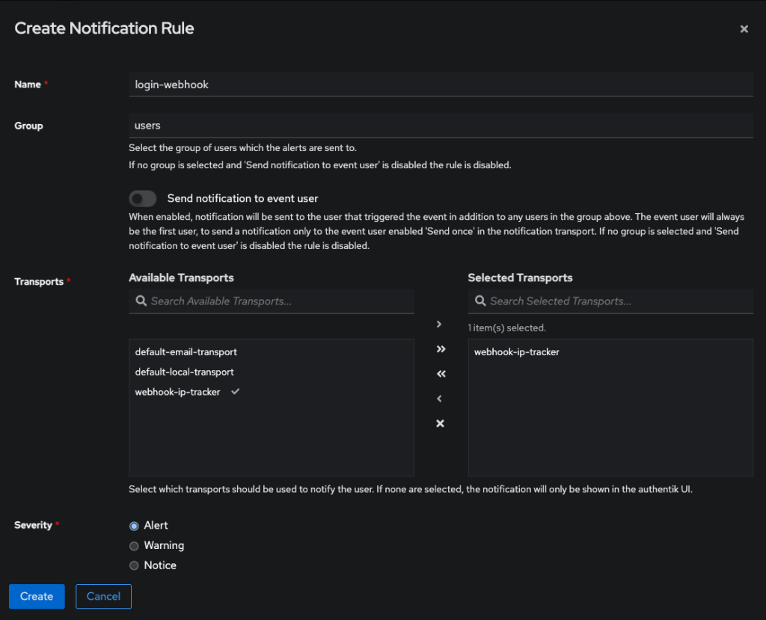Select the Alert severity radio button
766x620 pixels.
point(135,526)
